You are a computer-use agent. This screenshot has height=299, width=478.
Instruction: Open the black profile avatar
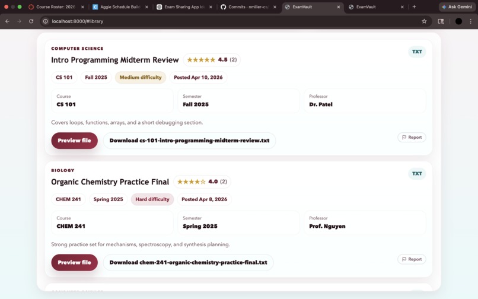click(x=458, y=21)
